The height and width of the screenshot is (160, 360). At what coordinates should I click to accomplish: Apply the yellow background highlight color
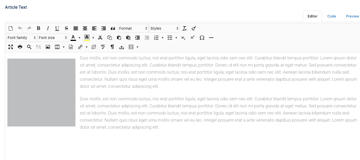click(x=87, y=38)
